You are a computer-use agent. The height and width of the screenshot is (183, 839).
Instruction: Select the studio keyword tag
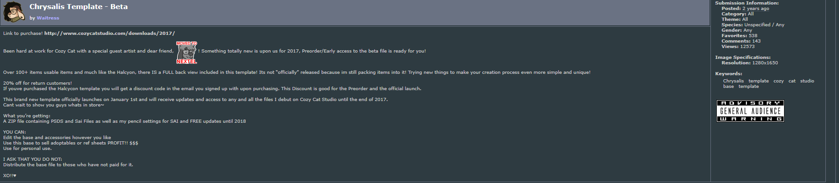807,81
